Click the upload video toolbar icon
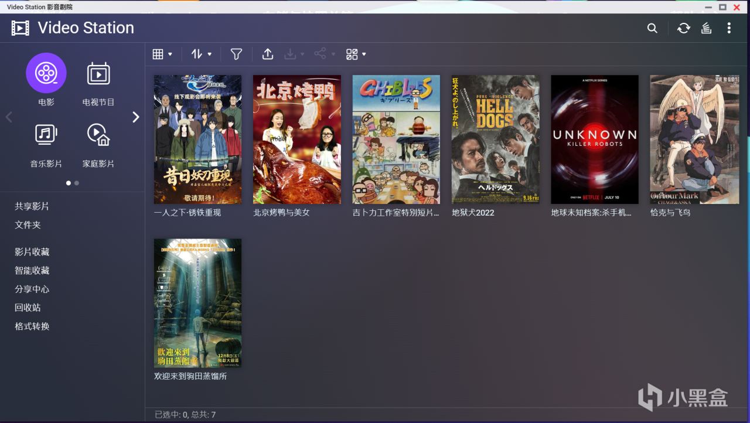Image resolution: width=750 pixels, height=423 pixels. (268, 54)
